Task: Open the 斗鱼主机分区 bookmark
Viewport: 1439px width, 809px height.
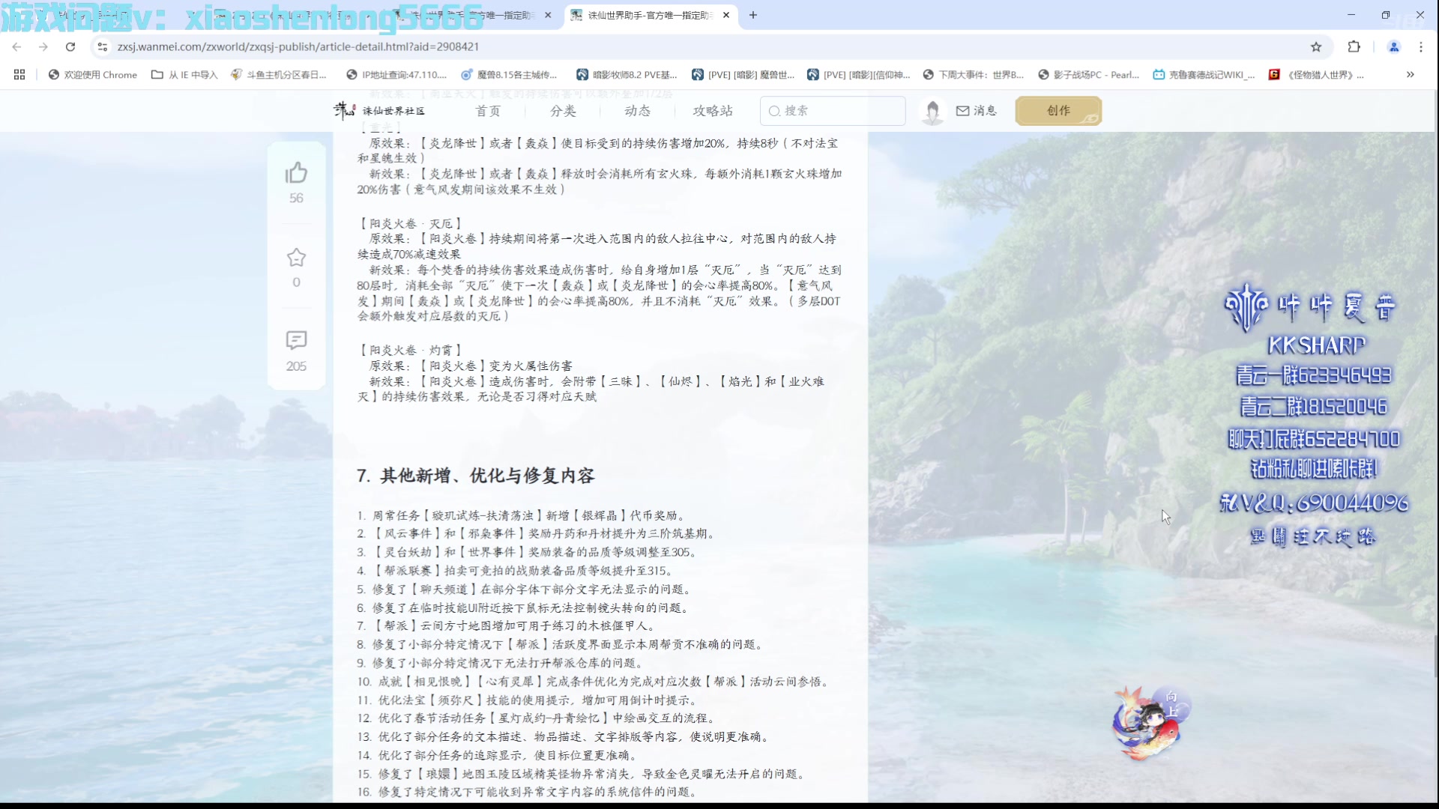Action: [x=279, y=74]
